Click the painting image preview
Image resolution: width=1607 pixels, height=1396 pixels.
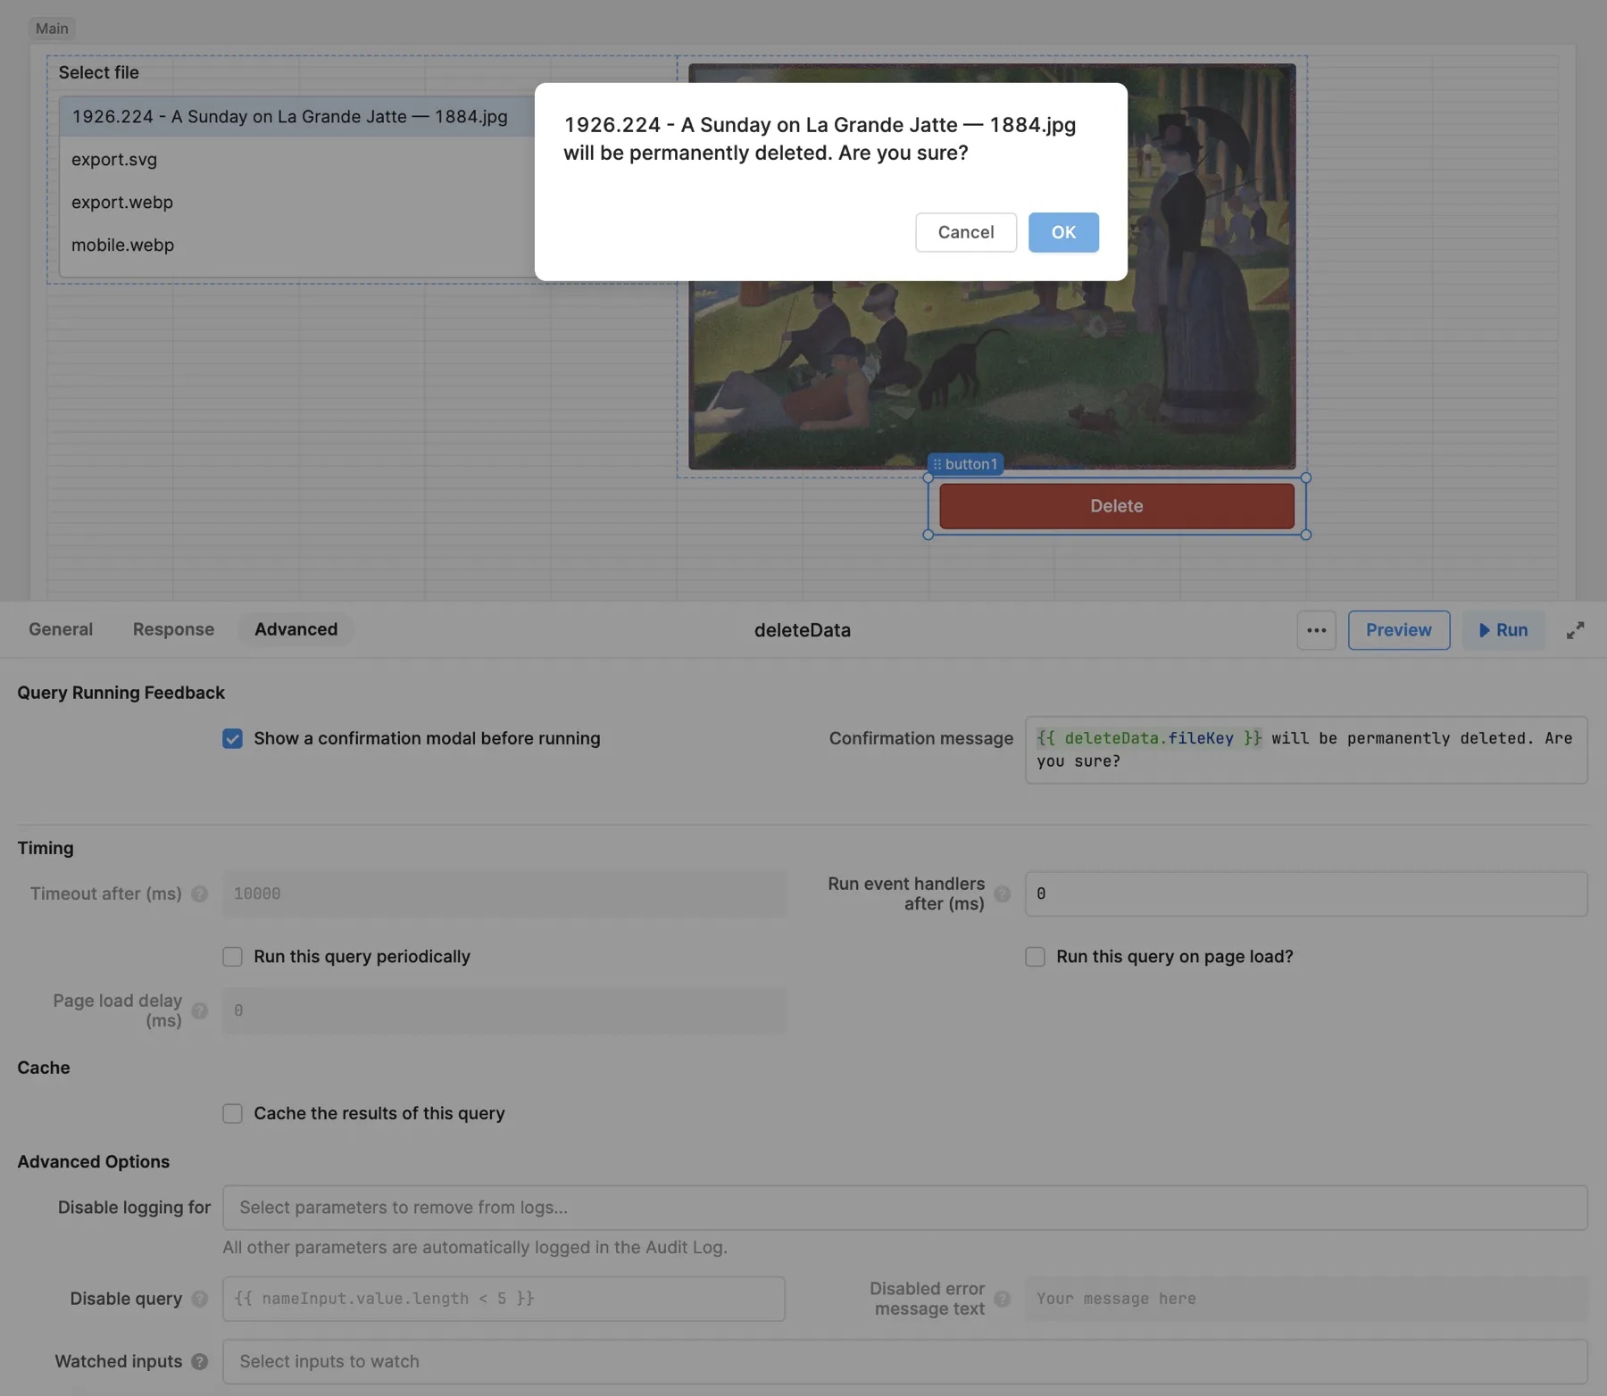(991, 375)
